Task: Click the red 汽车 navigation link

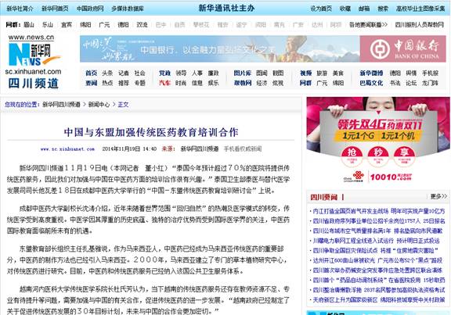Action: click(164, 83)
